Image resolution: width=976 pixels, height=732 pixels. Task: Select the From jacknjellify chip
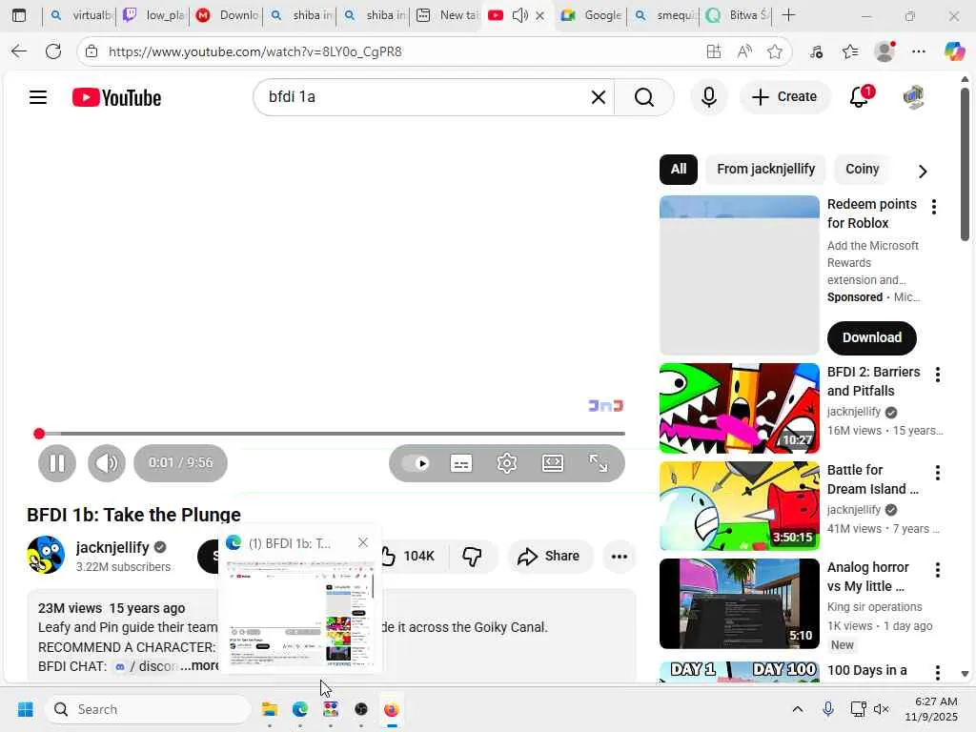[765, 170]
